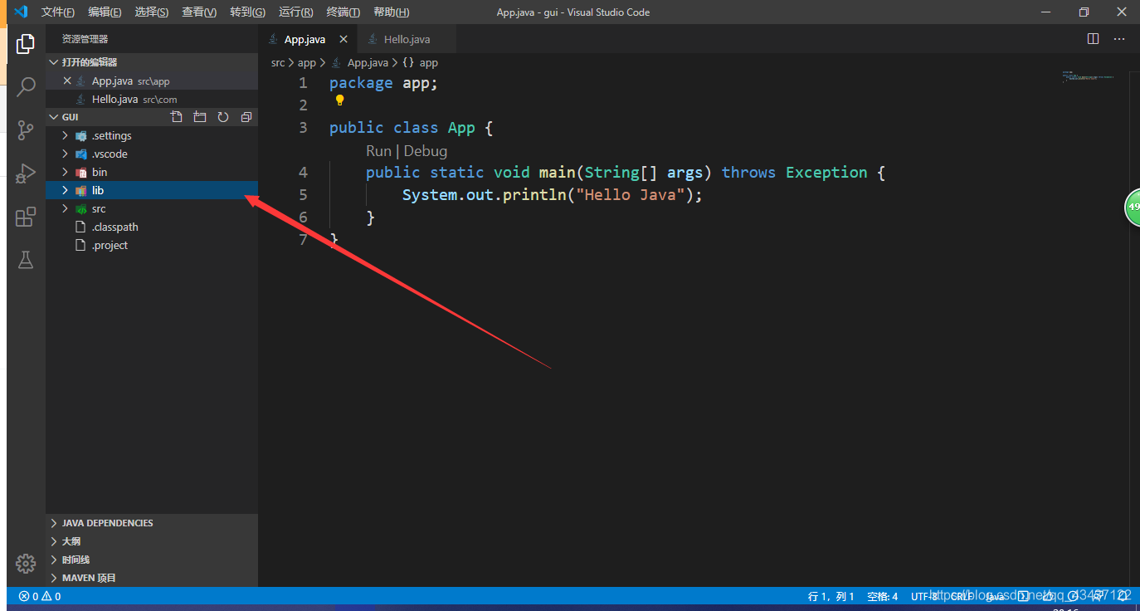Open the Manage gear settings
This screenshot has height=611, width=1140.
coord(26,564)
